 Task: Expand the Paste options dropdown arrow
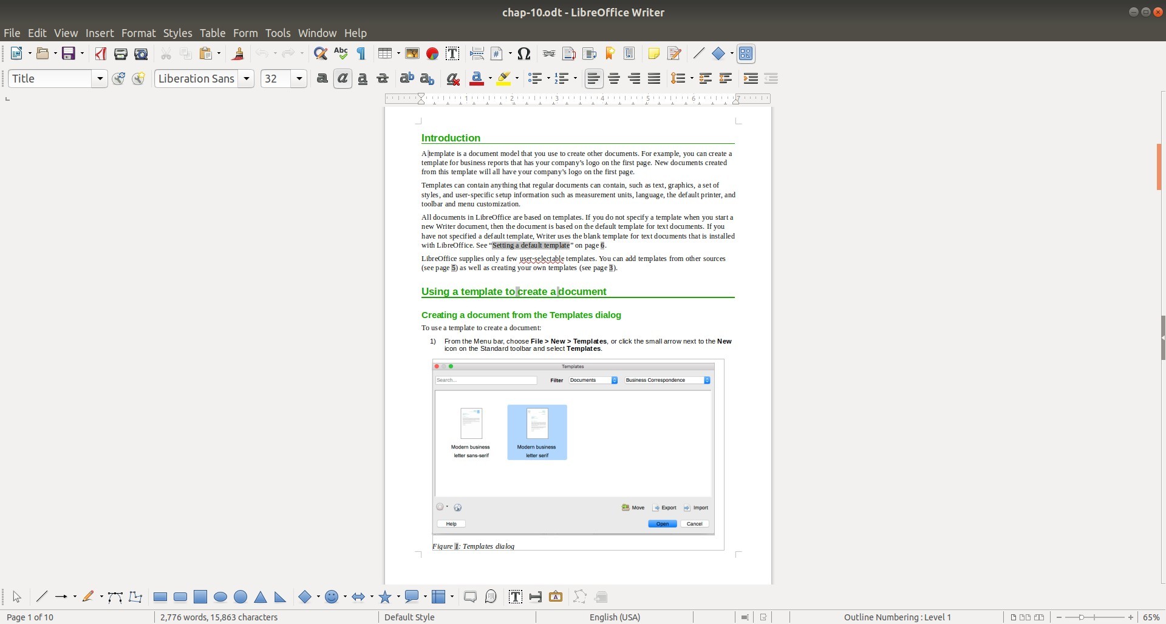pos(219,53)
